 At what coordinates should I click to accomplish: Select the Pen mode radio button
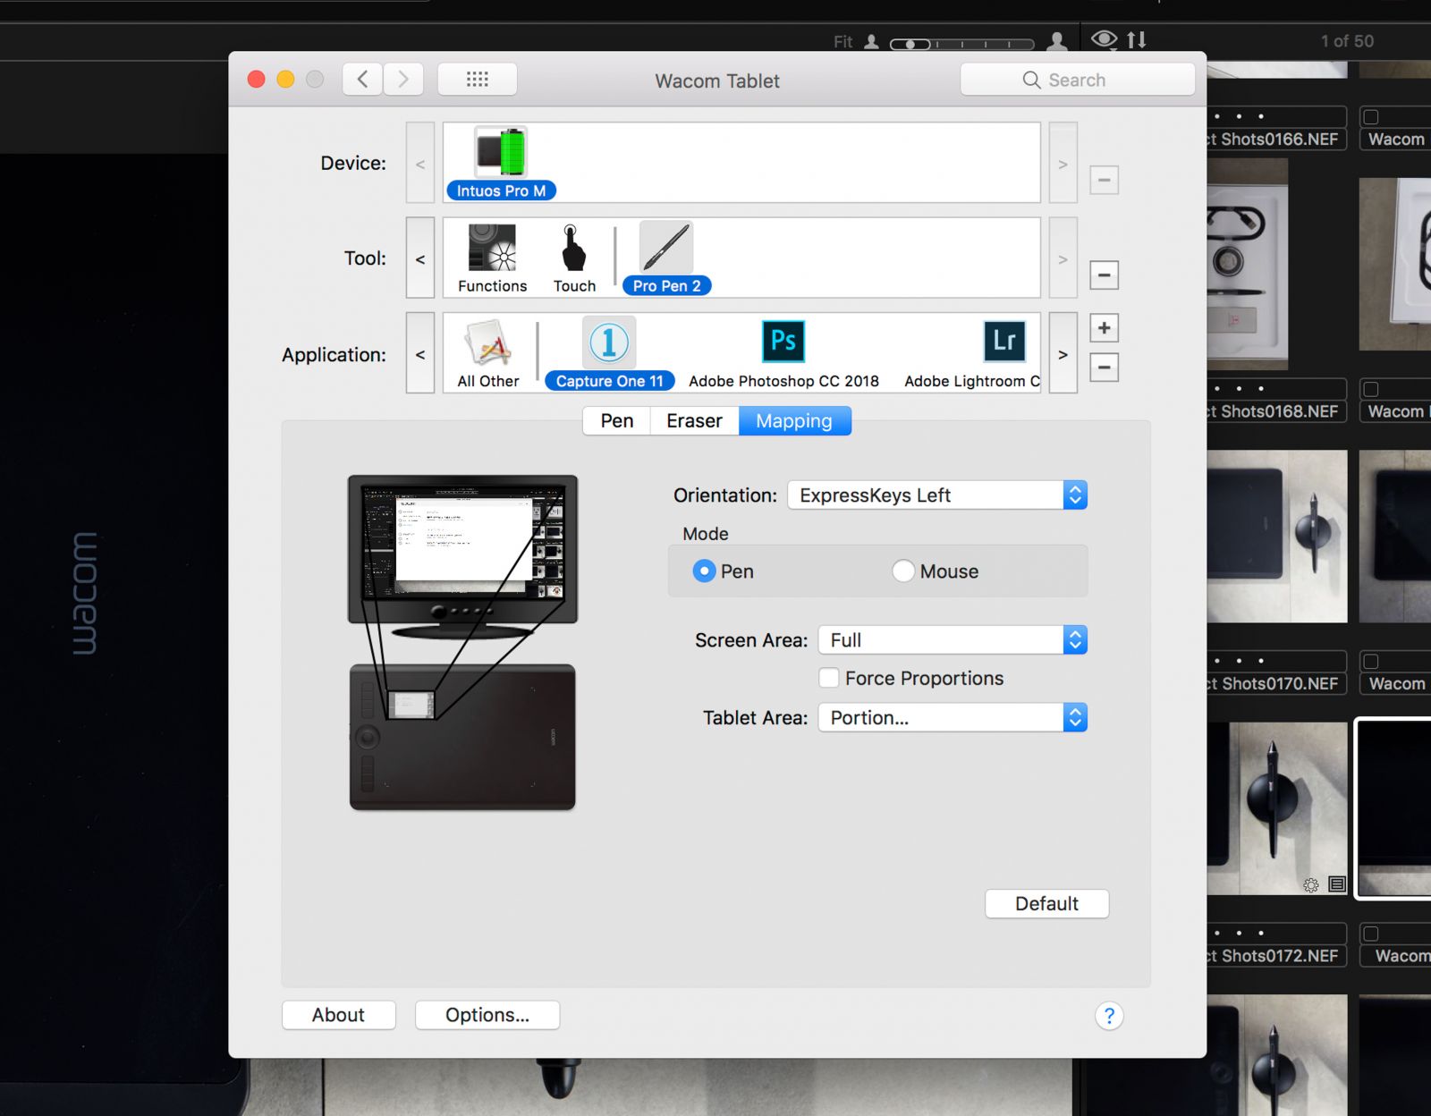coord(705,571)
